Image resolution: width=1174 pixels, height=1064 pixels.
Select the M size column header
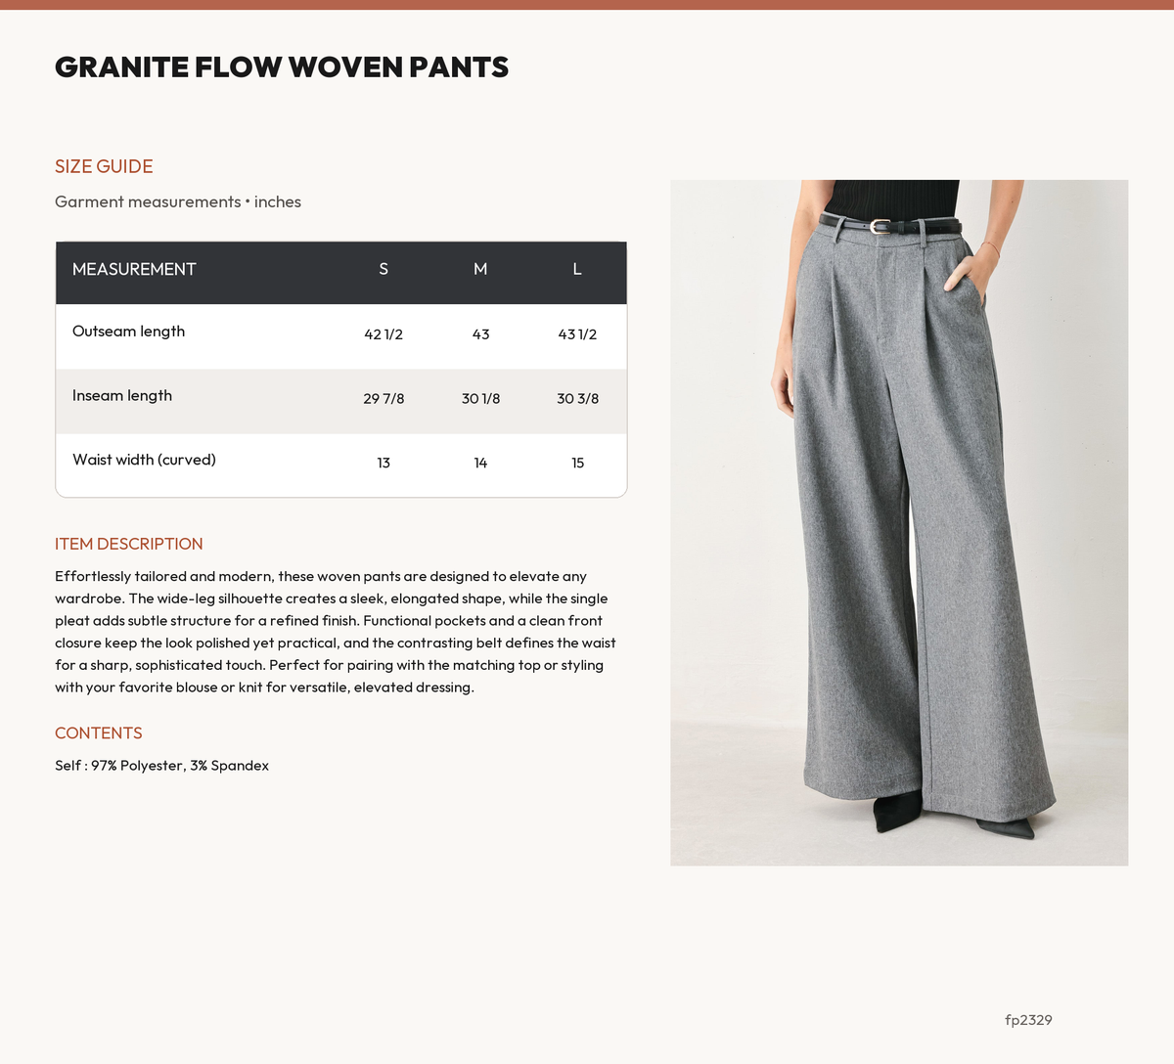[x=480, y=269]
